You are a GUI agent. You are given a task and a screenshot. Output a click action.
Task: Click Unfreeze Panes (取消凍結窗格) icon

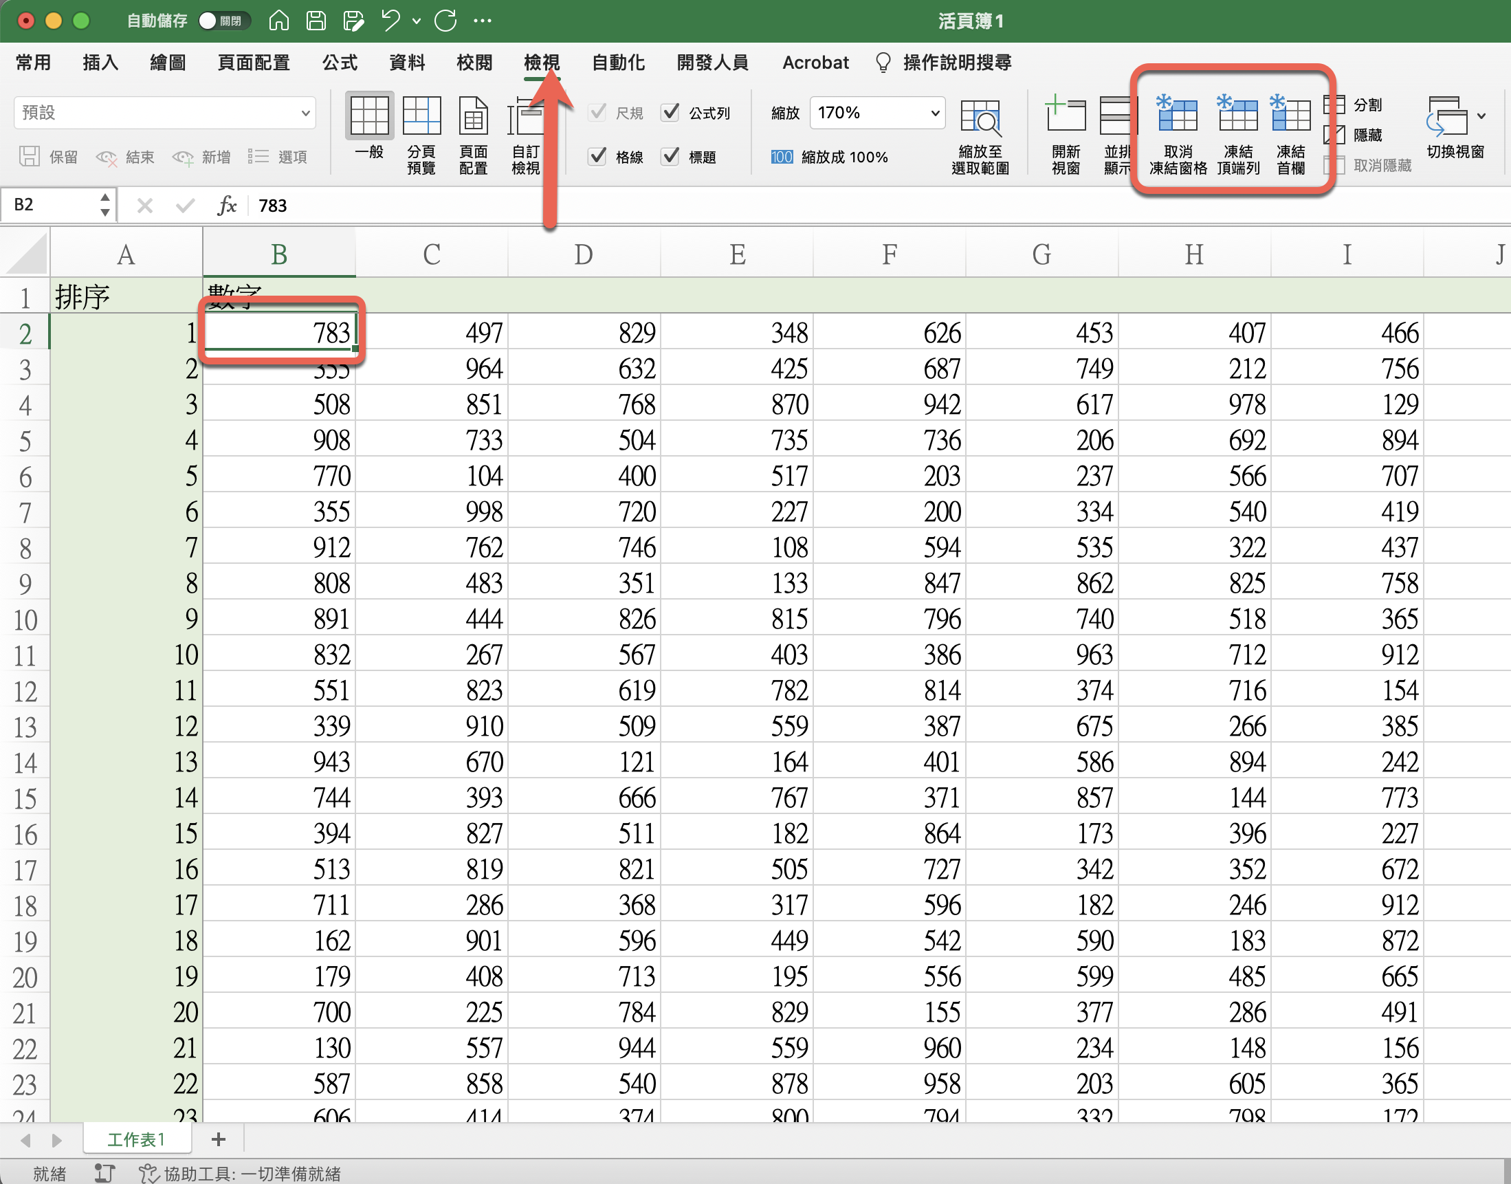coord(1178,114)
